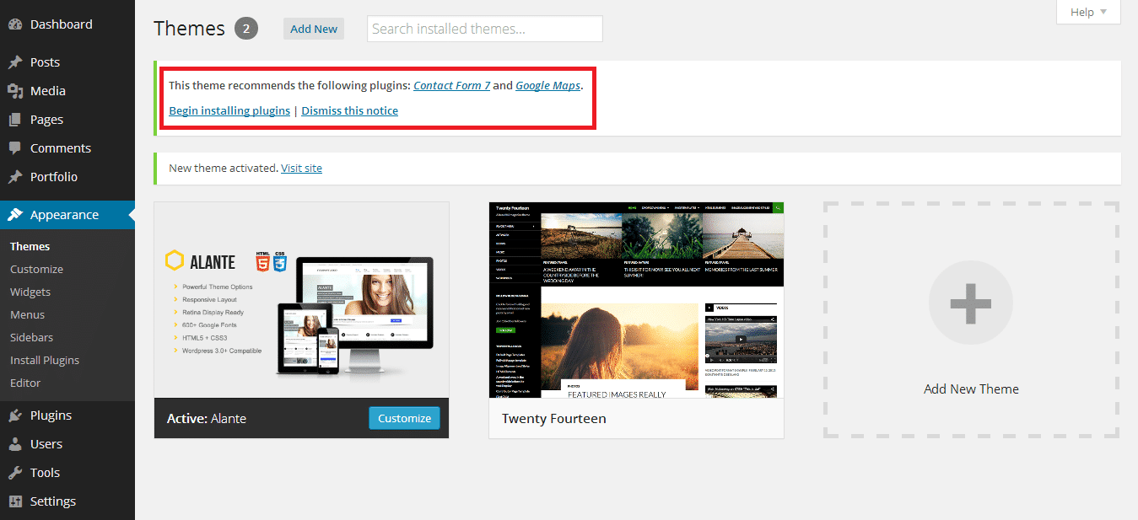
Task: Open the Plugins menu
Action: [x=67, y=415]
